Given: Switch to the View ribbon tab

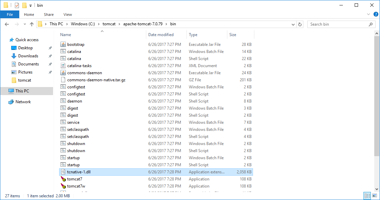Looking at the screenshot, I should click(68, 15).
